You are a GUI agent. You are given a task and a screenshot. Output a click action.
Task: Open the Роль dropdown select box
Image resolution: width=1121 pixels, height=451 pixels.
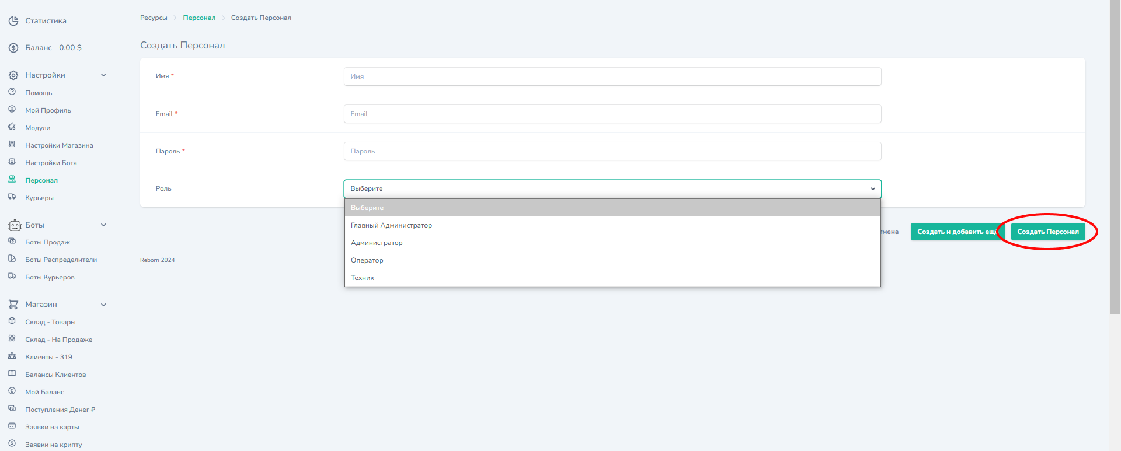pos(612,188)
